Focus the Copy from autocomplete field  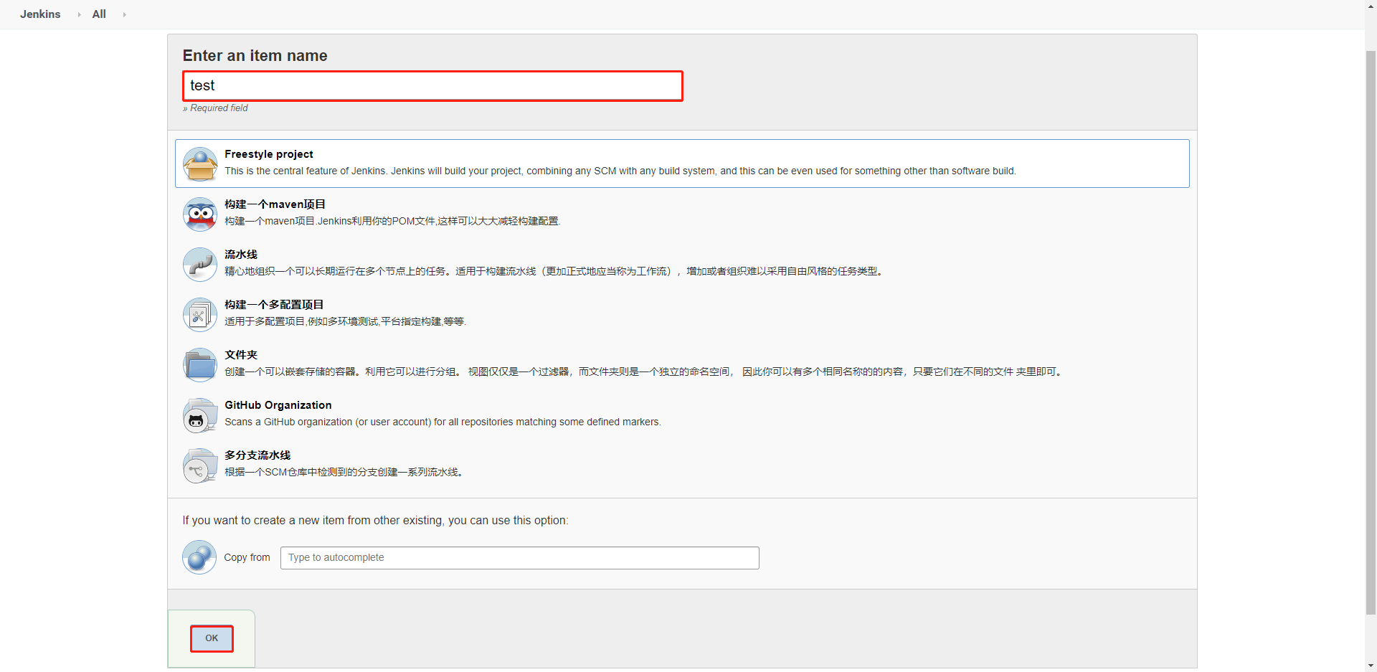click(x=520, y=558)
